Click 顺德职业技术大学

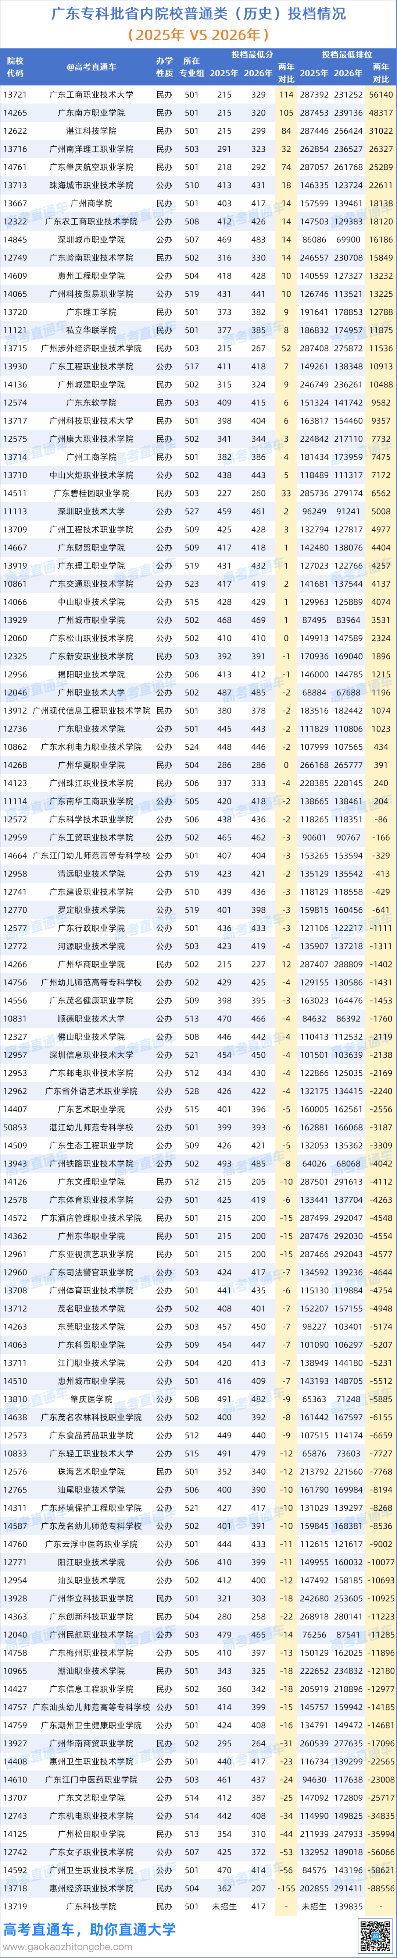[x=91, y=1019]
